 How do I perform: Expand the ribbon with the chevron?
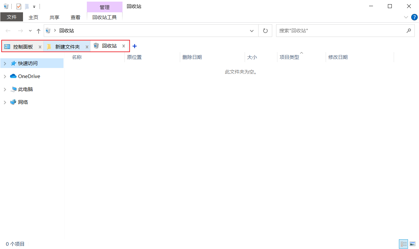(x=406, y=17)
